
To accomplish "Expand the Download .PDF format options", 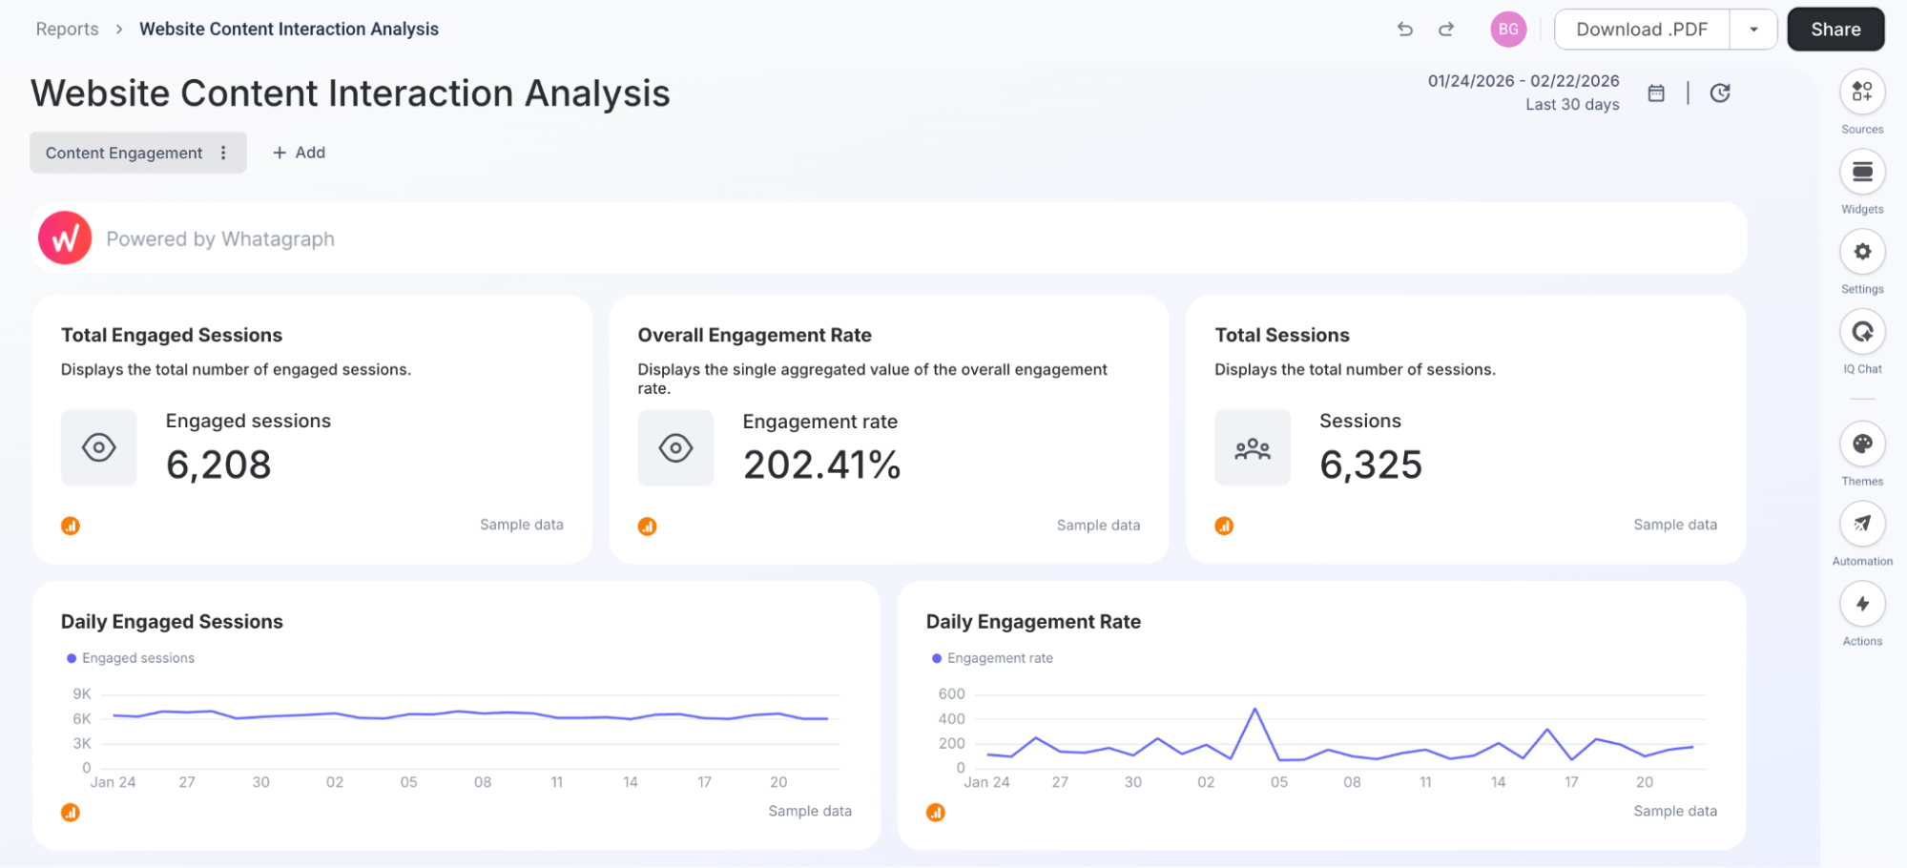I will click(x=1753, y=29).
